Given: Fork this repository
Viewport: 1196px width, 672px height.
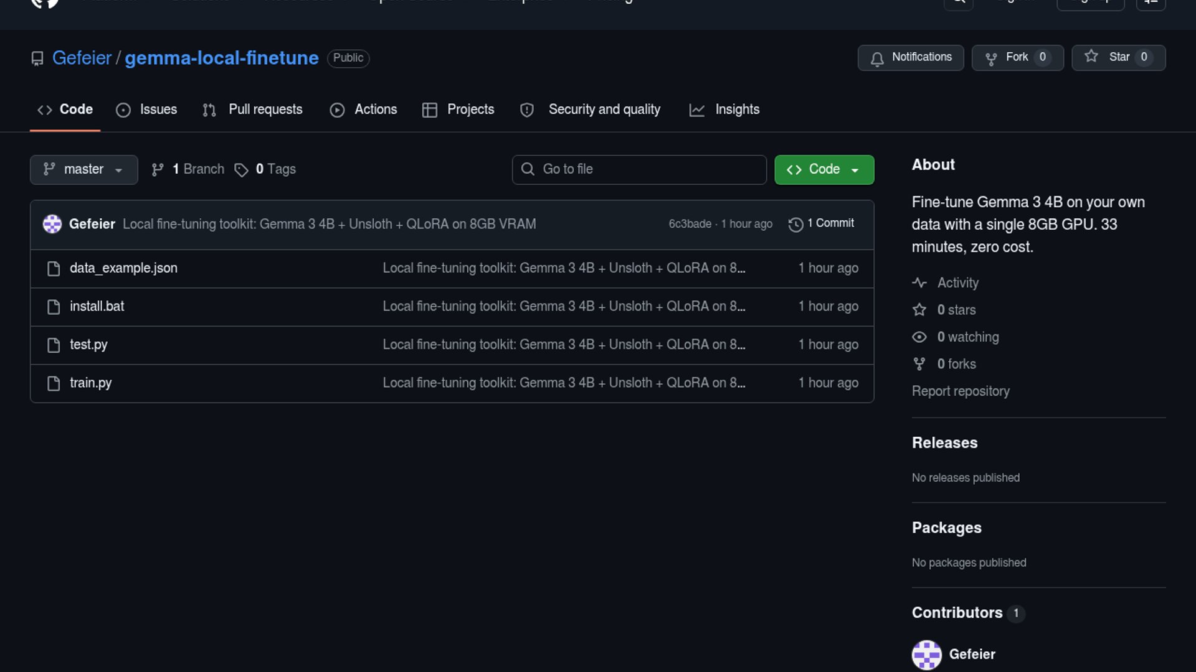Looking at the screenshot, I should click(1017, 57).
